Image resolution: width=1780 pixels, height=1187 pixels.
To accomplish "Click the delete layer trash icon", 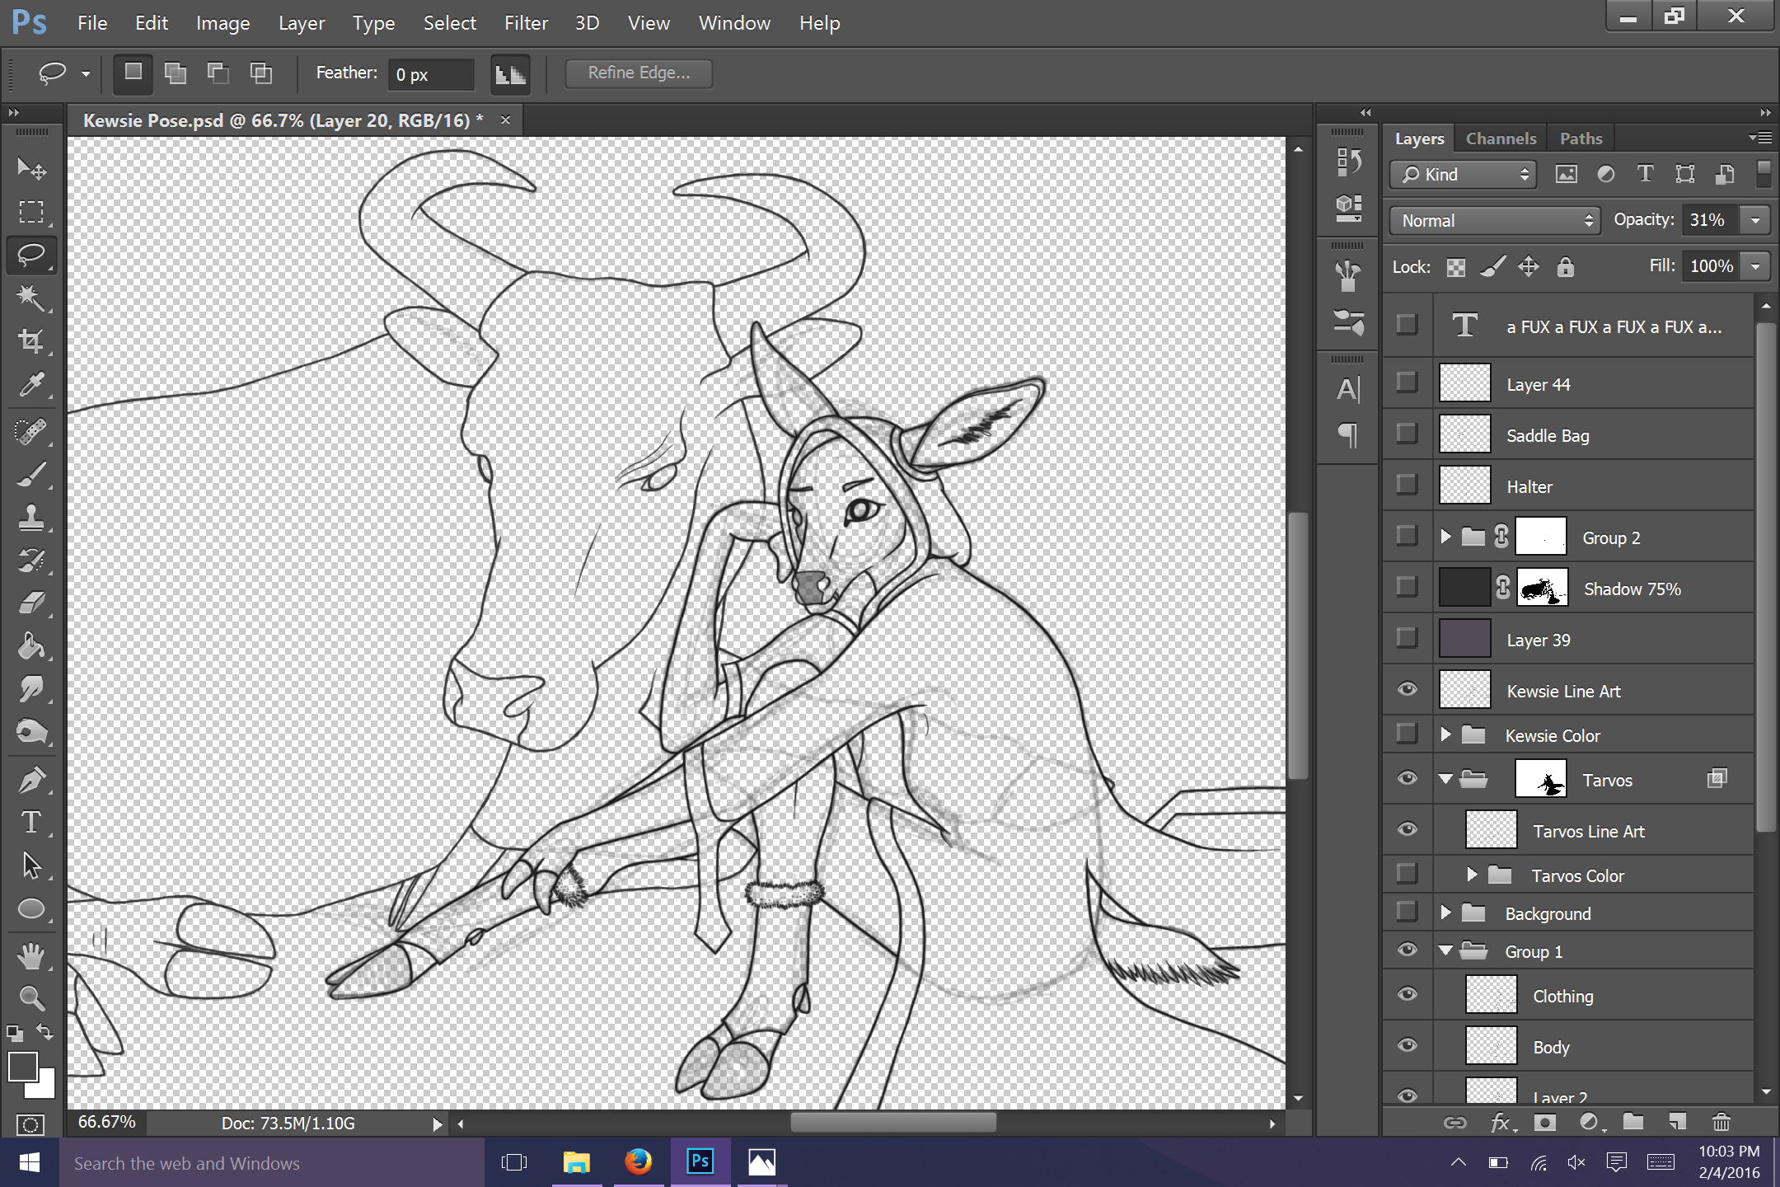I will coord(1721,1122).
